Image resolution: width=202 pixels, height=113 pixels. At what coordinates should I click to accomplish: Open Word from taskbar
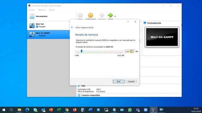click(90, 110)
